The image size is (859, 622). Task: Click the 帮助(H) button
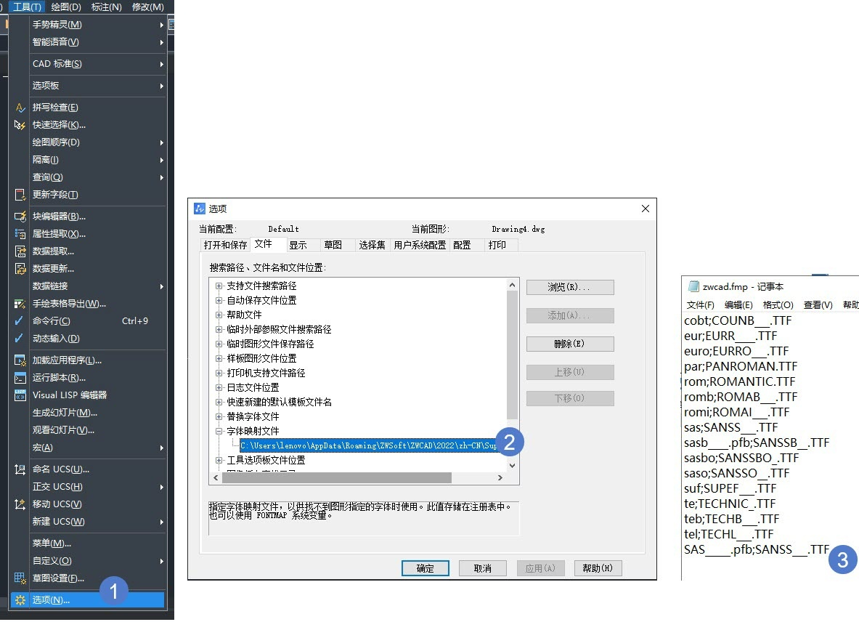(x=598, y=568)
